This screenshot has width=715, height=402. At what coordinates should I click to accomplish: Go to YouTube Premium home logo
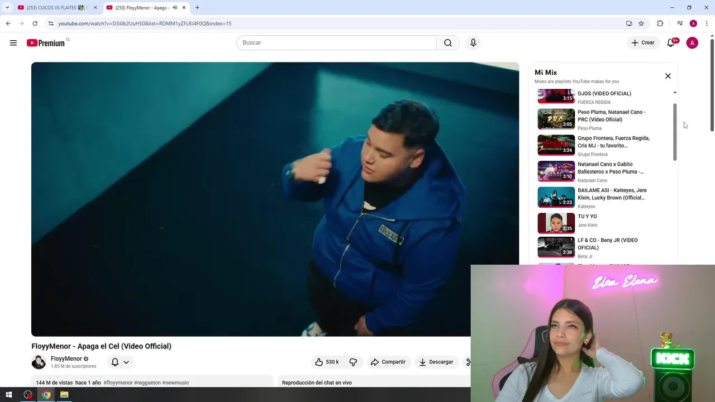[47, 43]
